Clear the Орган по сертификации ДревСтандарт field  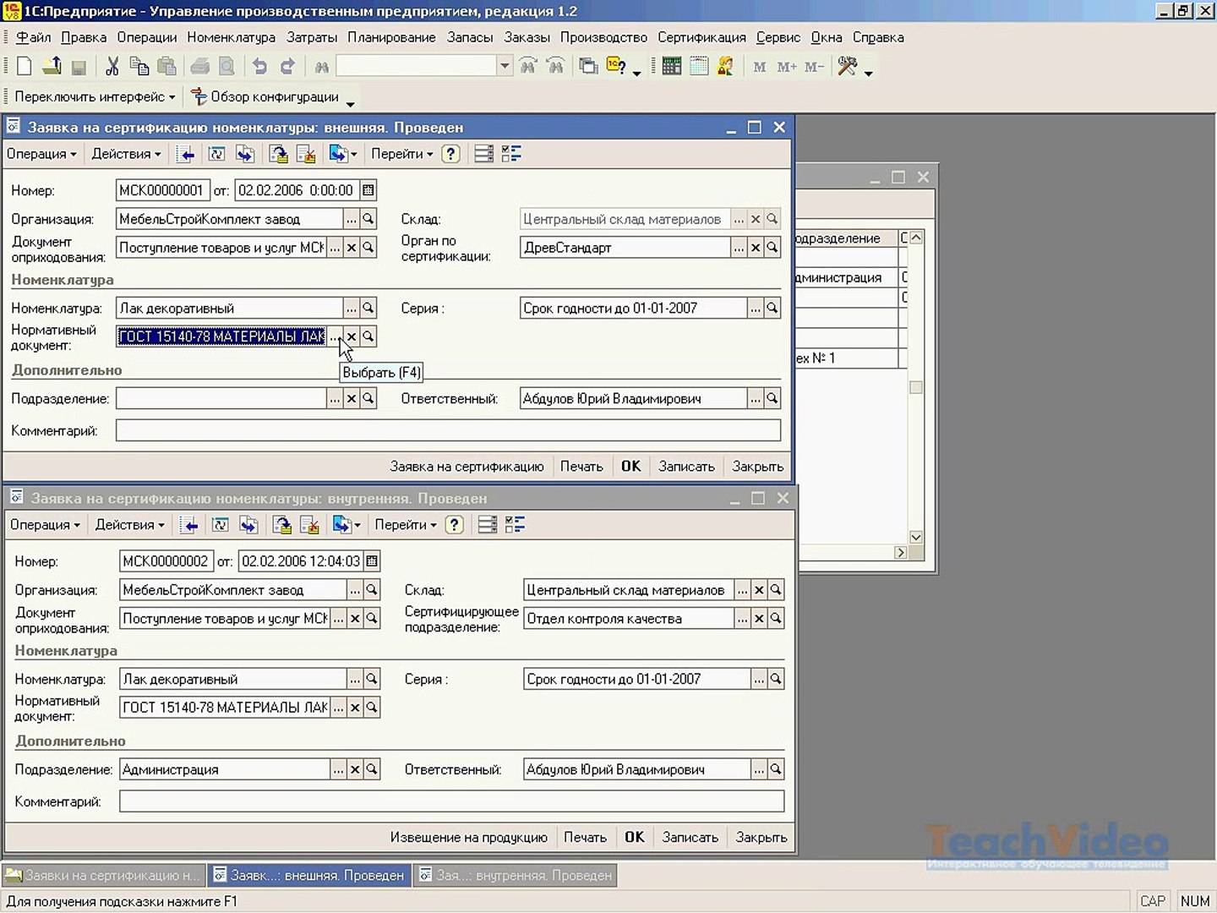tap(756, 248)
